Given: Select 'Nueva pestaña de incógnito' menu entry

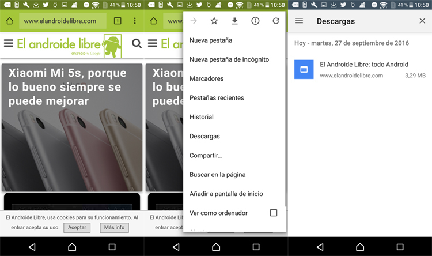Looking at the screenshot, I should [229, 59].
